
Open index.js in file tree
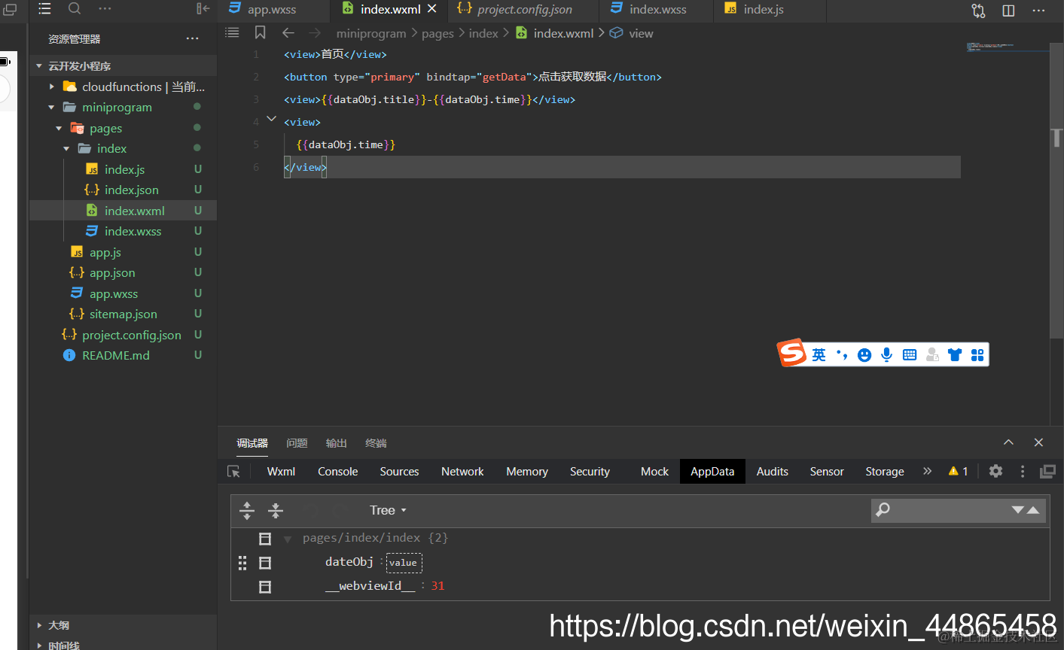123,169
